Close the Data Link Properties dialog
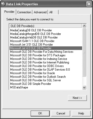 (x=89, y=4)
